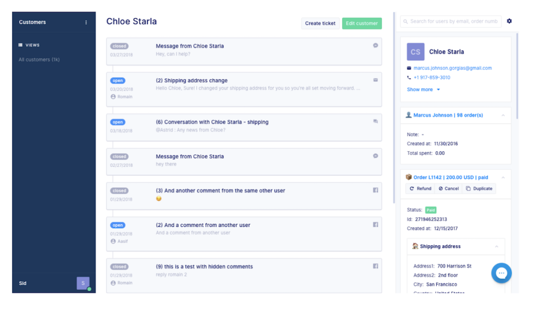Open the Shipping address change ticket
Screen dimensions: 533x309
tap(244, 89)
